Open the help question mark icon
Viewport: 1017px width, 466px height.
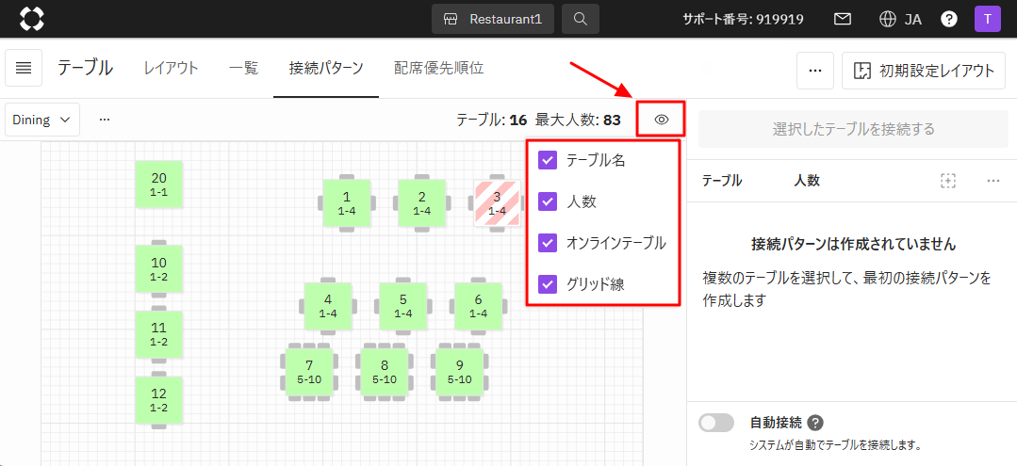(x=949, y=19)
